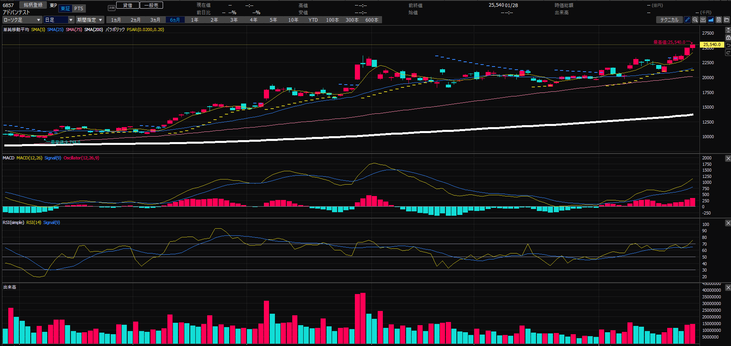Toggle the 決算 earnings marker button
This screenshot has height=346, width=731.
coord(111,8)
